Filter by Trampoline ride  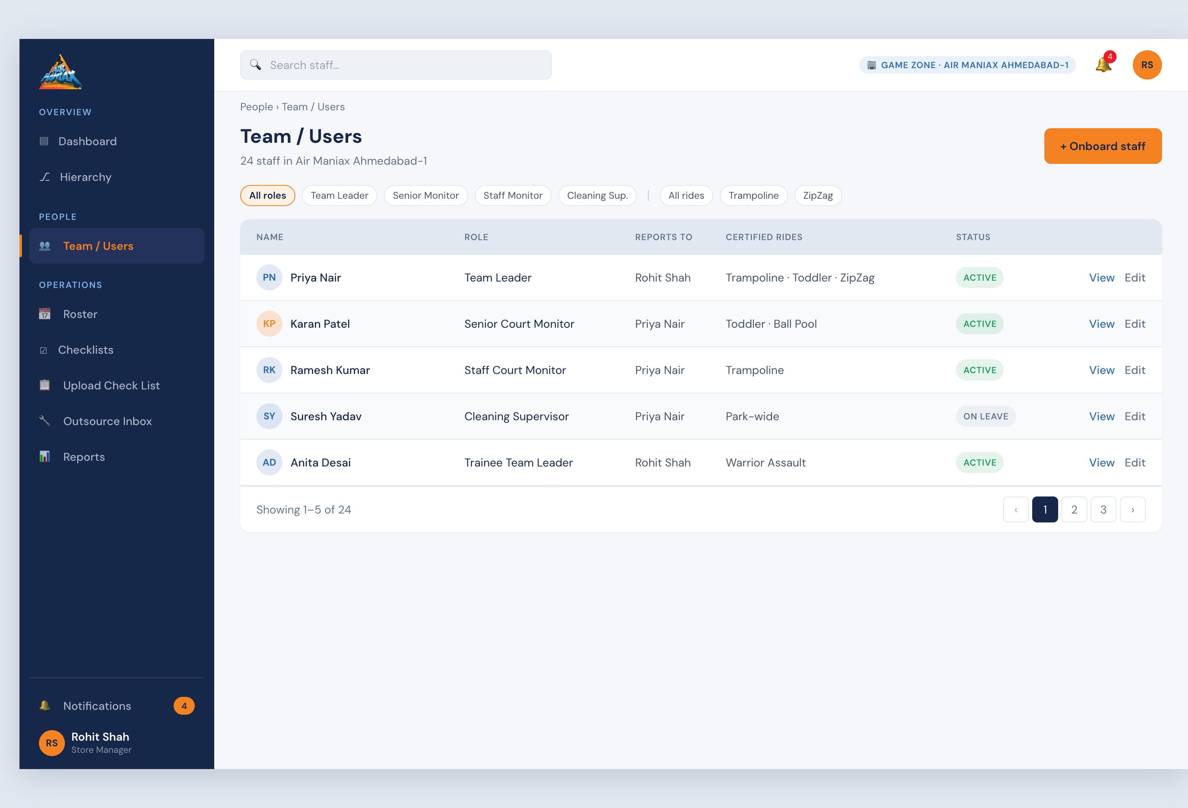tap(753, 195)
